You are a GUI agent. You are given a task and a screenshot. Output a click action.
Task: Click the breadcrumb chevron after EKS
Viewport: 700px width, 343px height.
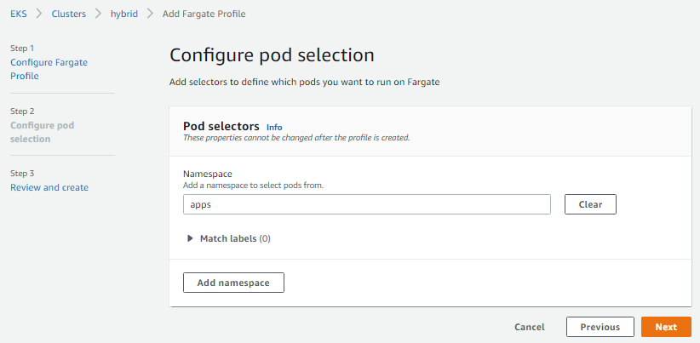[39, 14]
